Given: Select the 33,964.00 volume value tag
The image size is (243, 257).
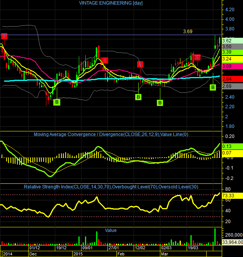Looking at the screenshot, I should pyautogui.click(x=232, y=242).
